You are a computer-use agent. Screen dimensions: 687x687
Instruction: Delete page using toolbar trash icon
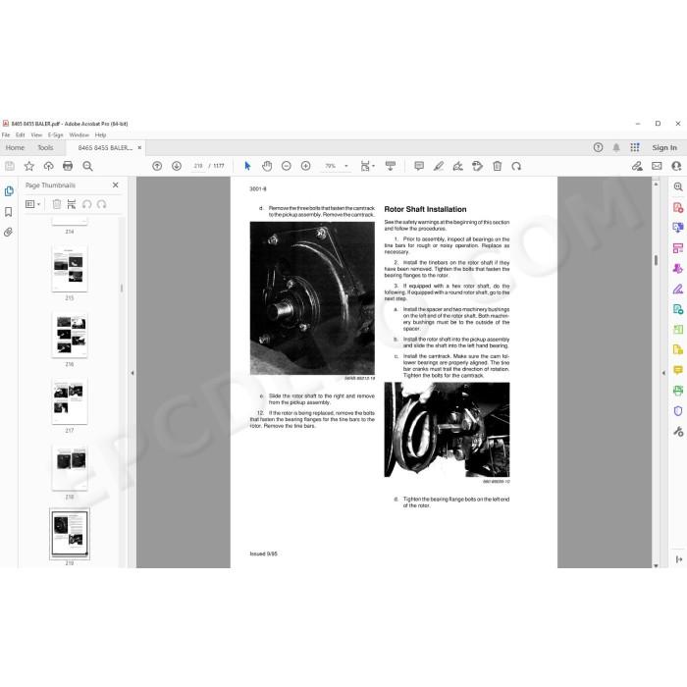[497, 166]
